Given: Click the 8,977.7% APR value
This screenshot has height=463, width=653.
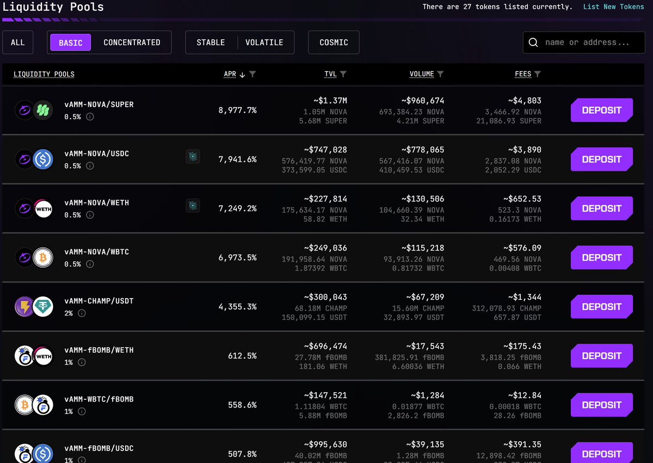Looking at the screenshot, I should 238,110.
